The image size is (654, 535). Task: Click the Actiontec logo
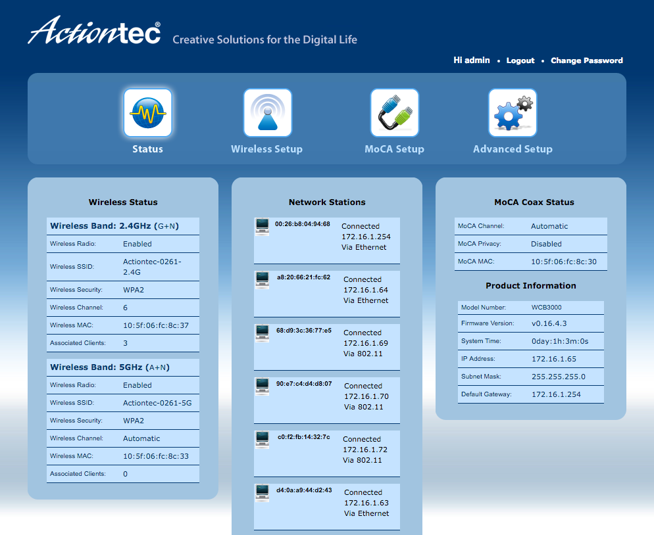94,32
